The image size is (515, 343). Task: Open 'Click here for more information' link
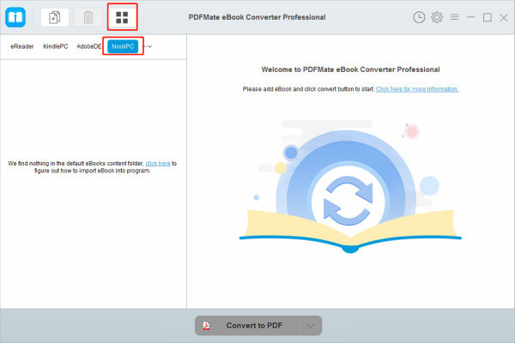pos(417,89)
